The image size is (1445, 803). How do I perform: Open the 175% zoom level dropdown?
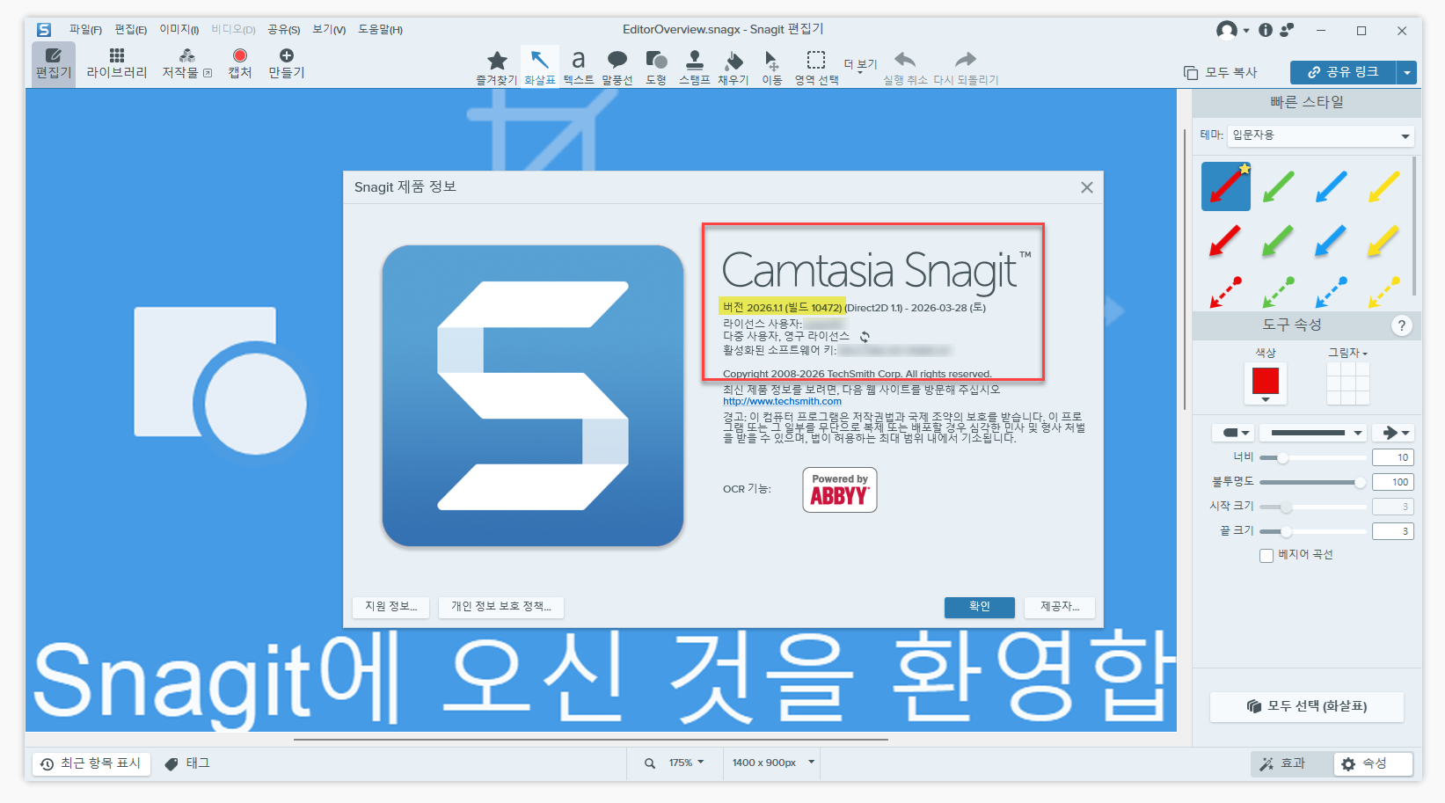tap(686, 763)
